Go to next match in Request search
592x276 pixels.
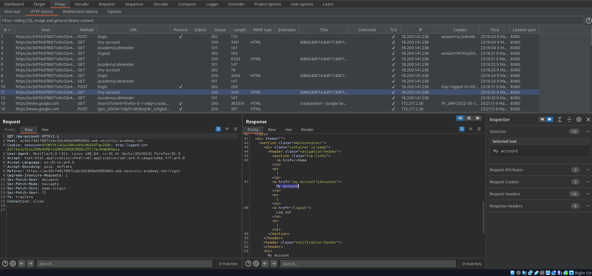pyautogui.click(x=30, y=263)
